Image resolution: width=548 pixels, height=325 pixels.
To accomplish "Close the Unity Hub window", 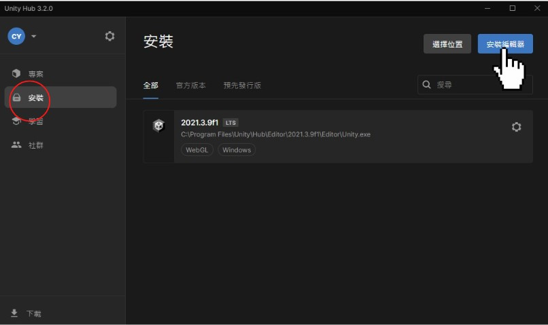I will click(537, 8).
